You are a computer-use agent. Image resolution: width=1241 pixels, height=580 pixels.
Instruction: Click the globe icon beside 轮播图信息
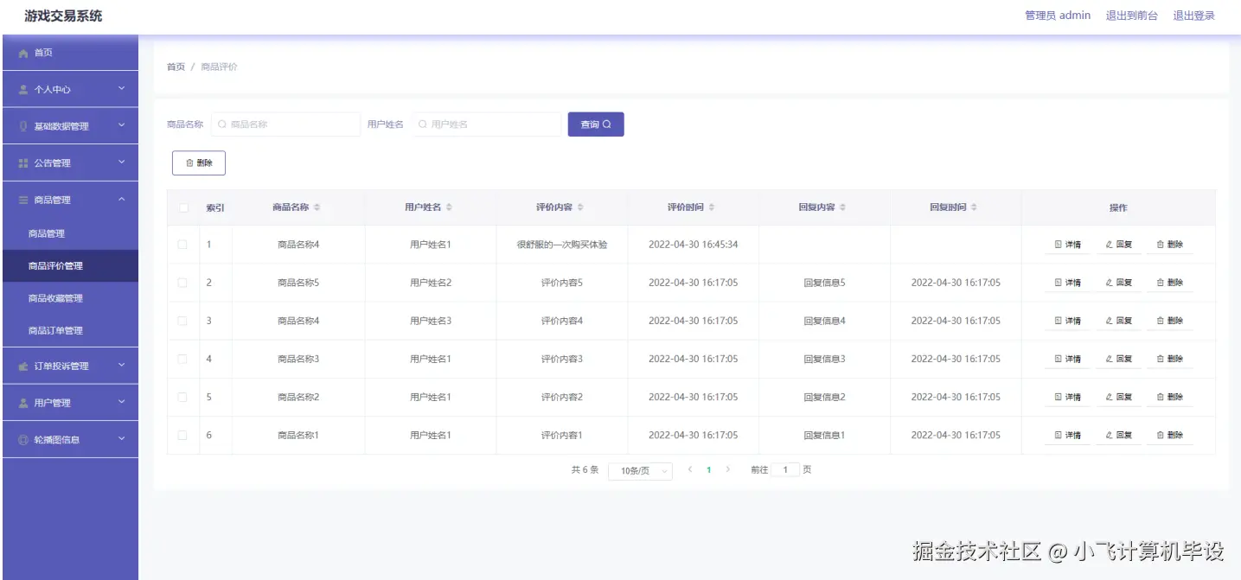(x=23, y=440)
